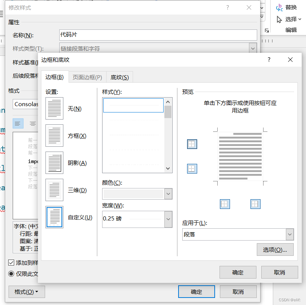This screenshot has height=305, width=306.
Task: Click the Select (选择) cursor icon in ribbon
Action: [279, 19]
